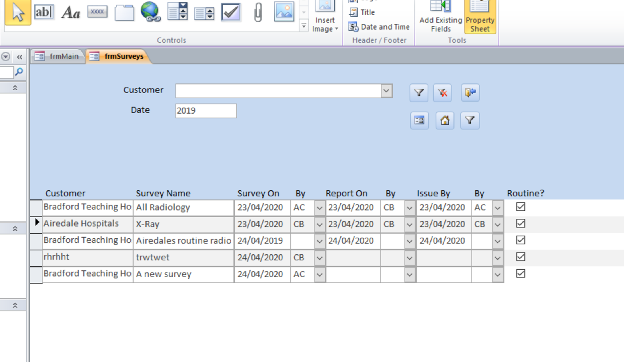Click the exit door button
Image resolution: width=624 pixels, height=362 pixels.
(x=470, y=92)
